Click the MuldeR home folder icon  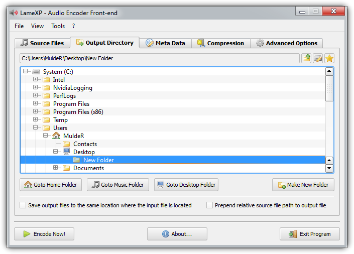coord(56,136)
